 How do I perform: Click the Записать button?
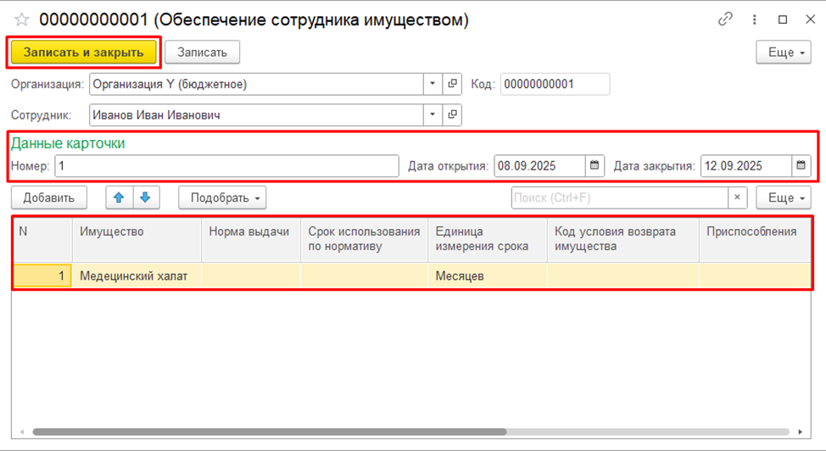[203, 53]
